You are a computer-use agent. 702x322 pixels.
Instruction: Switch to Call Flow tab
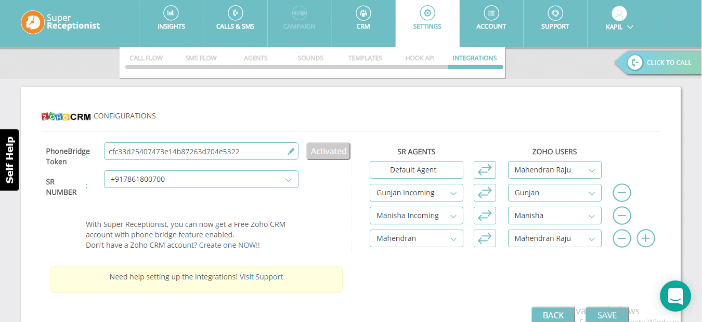click(146, 58)
